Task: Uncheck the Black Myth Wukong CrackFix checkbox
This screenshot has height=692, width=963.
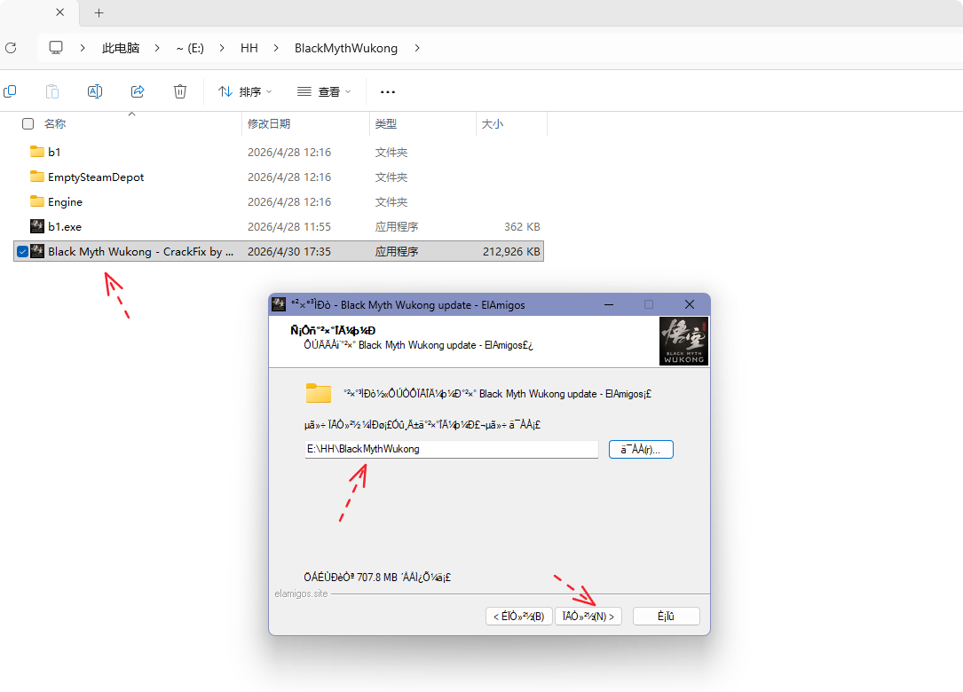Action: pyautogui.click(x=22, y=252)
